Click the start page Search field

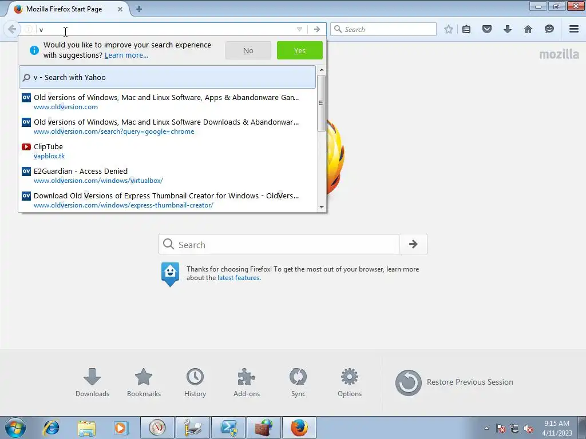pyautogui.click(x=279, y=245)
